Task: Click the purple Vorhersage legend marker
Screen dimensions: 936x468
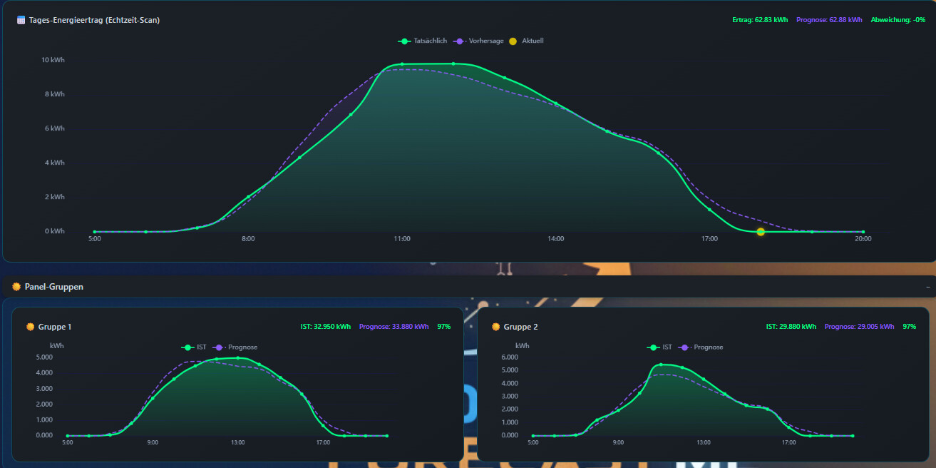Action: pyautogui.click(x=460, y=41)
